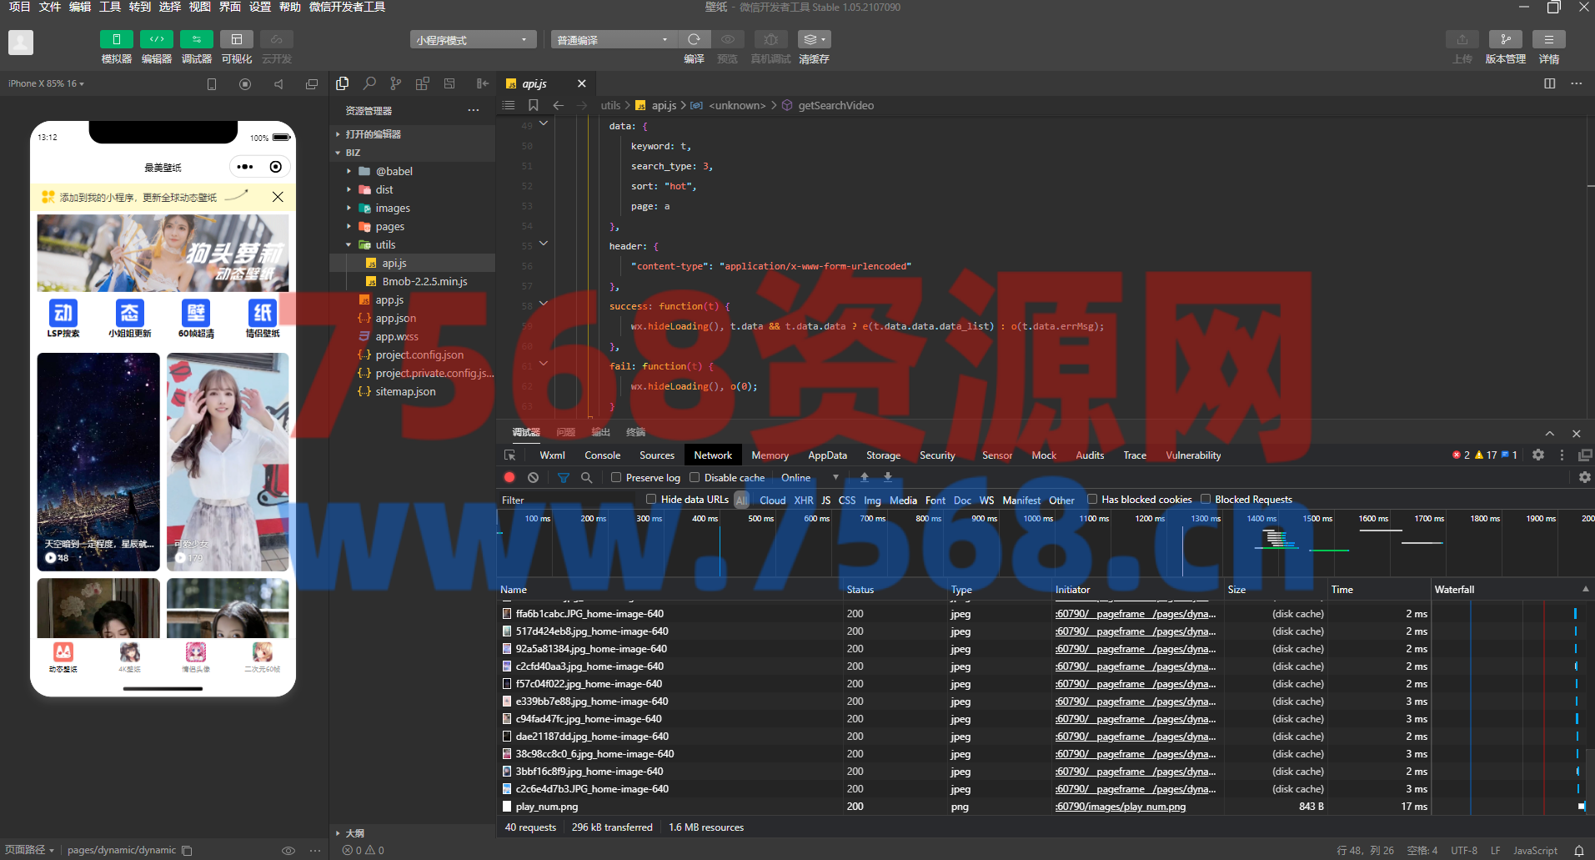Enable the Disable cache checkbox
The image size is (1595, 860).
point(695,478)
